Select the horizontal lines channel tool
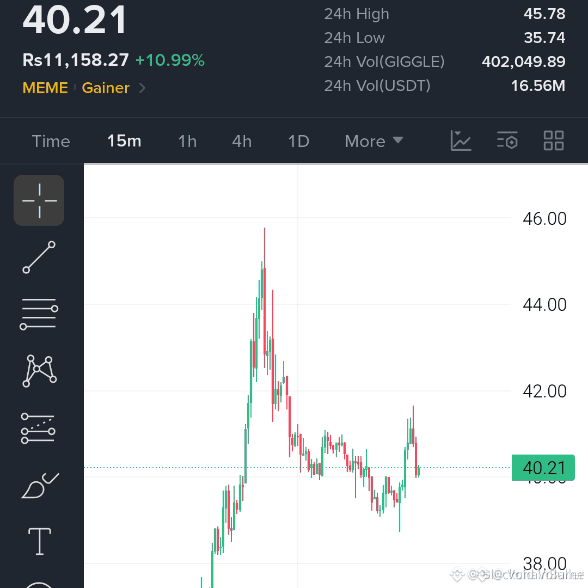Screen dimensions: 588x588 click(x=39, y=314)
